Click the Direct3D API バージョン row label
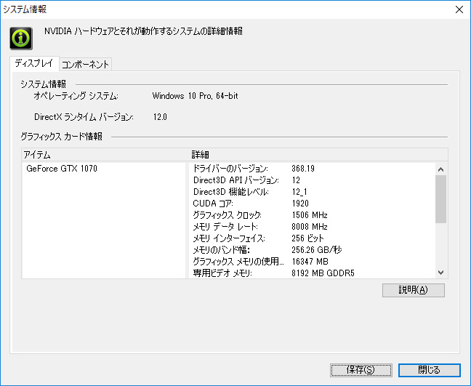 pos(235,180)
